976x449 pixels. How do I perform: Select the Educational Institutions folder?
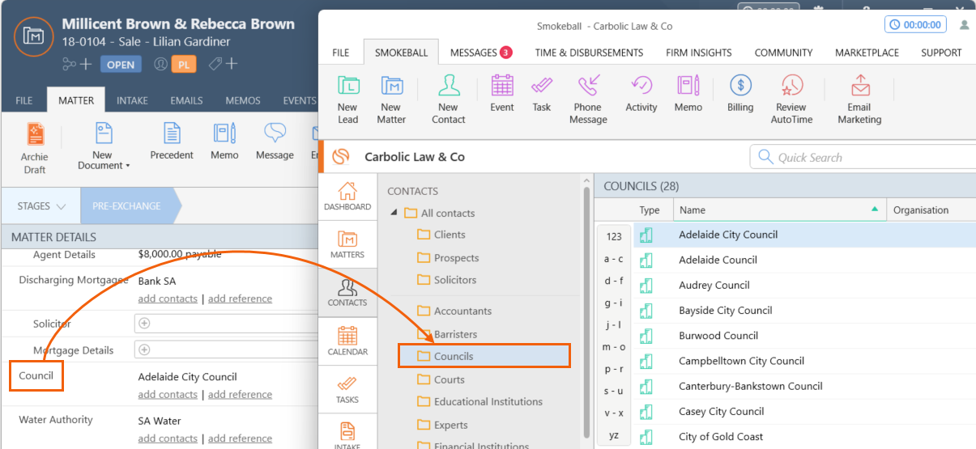[479, 401]
